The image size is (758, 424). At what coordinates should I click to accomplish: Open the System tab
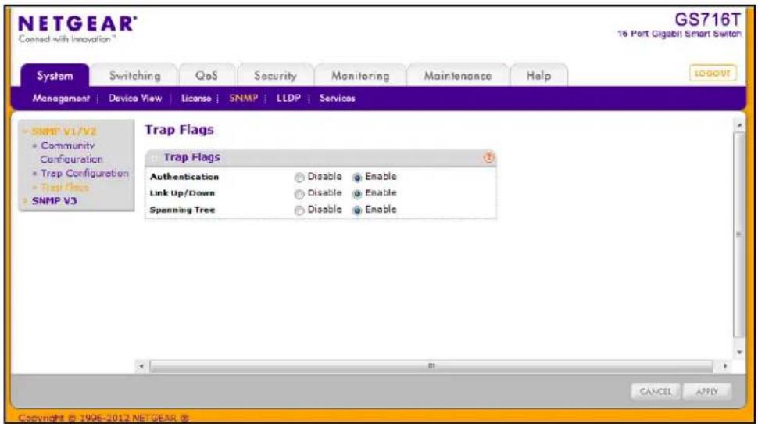55,76
